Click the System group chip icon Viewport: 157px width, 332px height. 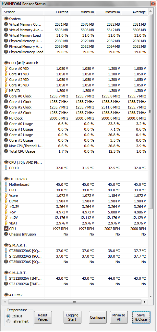(6, 19)
